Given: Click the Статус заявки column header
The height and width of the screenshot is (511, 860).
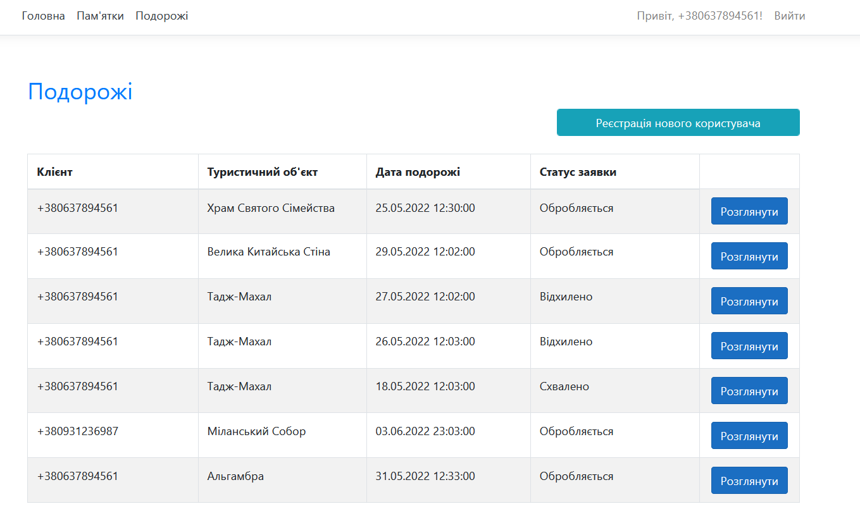Looking at the screenshot, I should 578,172.
